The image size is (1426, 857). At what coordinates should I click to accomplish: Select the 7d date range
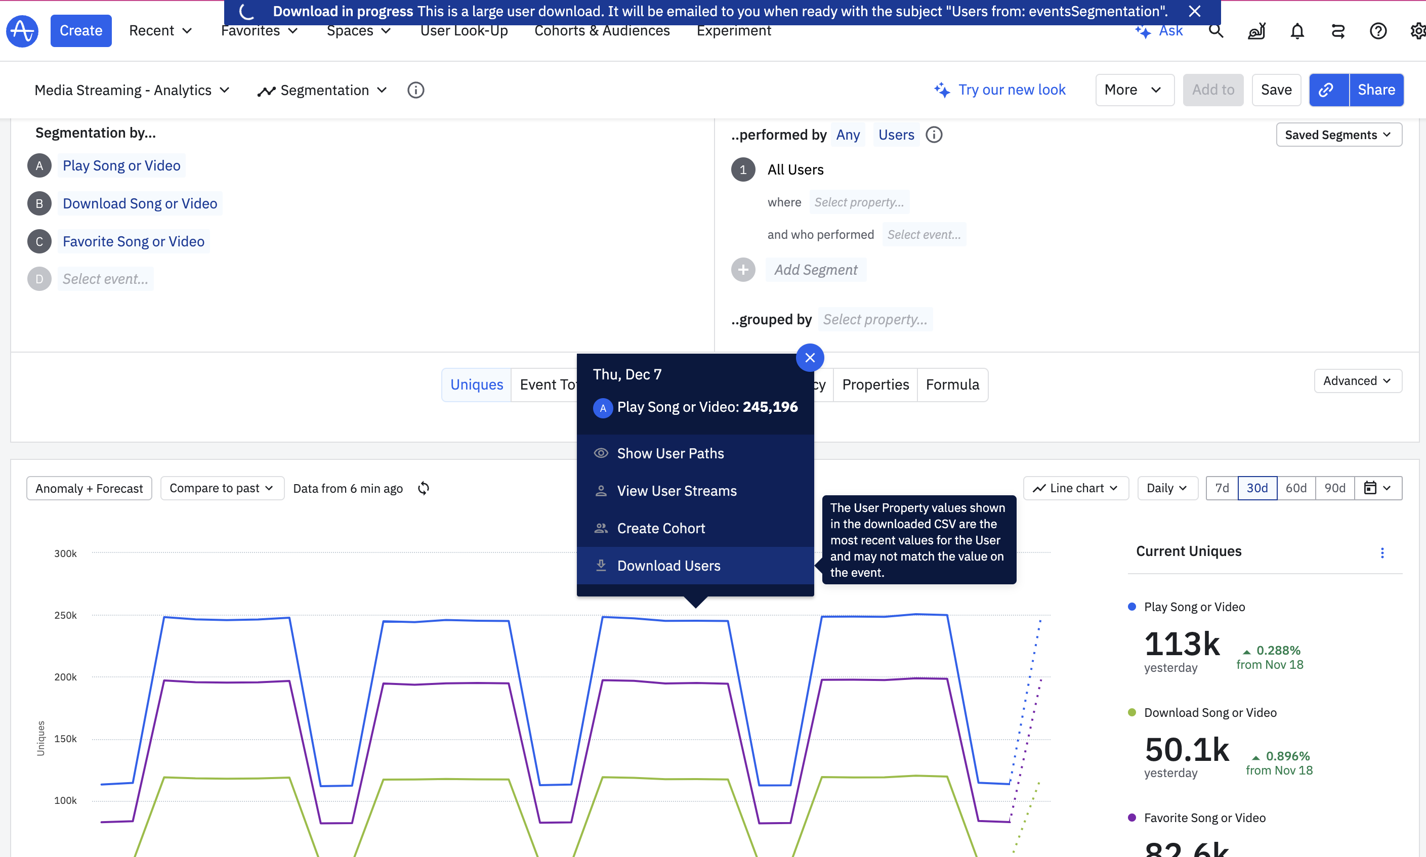coord(1222,488)
